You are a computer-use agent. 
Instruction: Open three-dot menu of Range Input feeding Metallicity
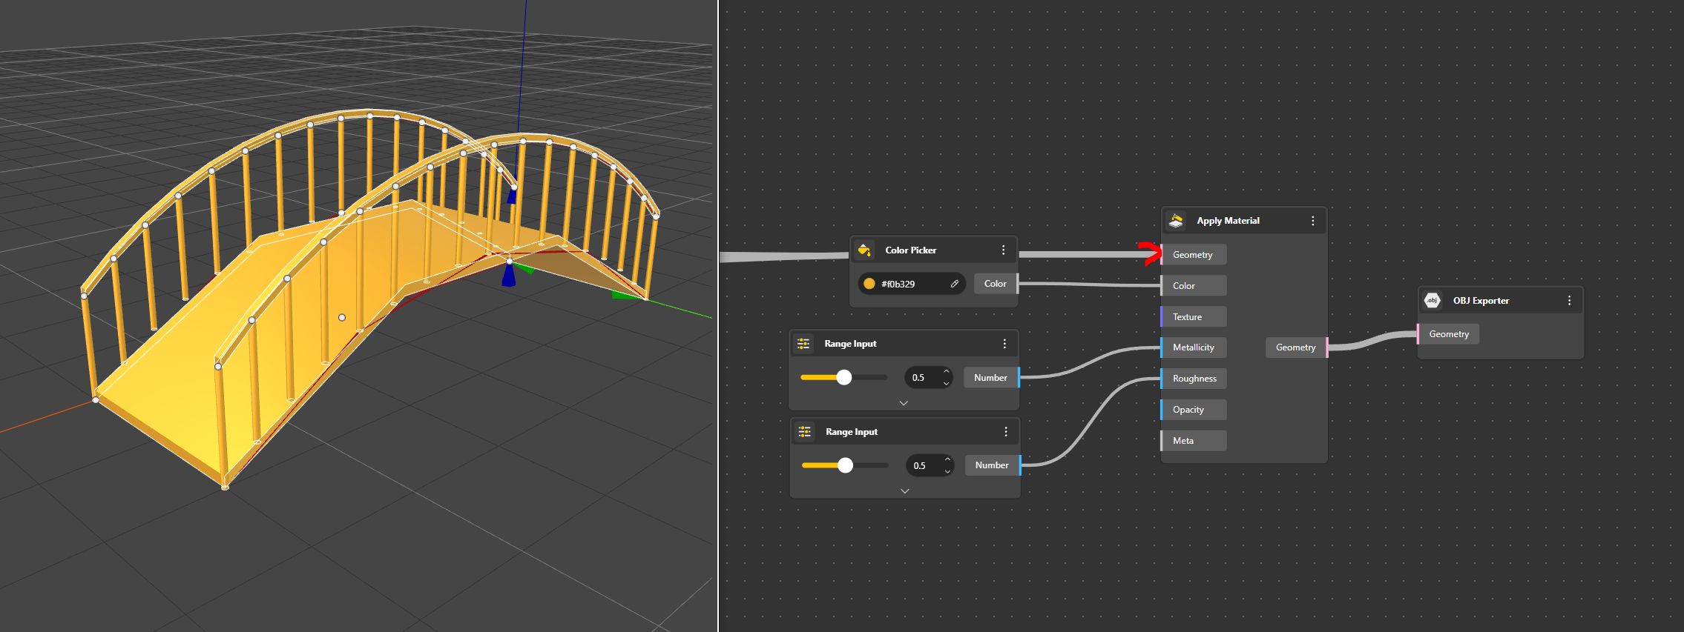pyautogui.click(x=1005, y=344)
